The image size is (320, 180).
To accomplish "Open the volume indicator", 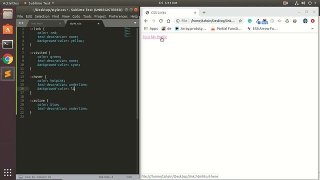I will (x=303, y=3).
